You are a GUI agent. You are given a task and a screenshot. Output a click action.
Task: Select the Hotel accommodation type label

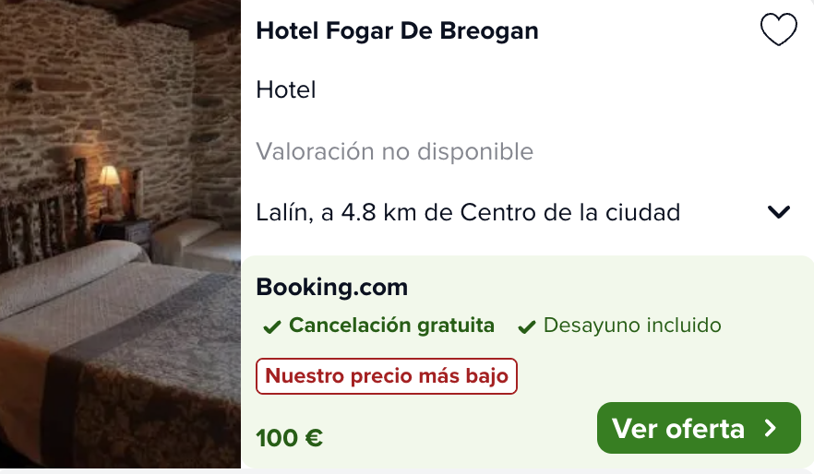click(285, 89)
